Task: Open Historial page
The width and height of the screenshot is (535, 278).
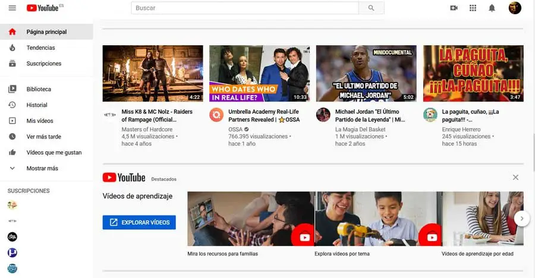Action: pos(46,105)
